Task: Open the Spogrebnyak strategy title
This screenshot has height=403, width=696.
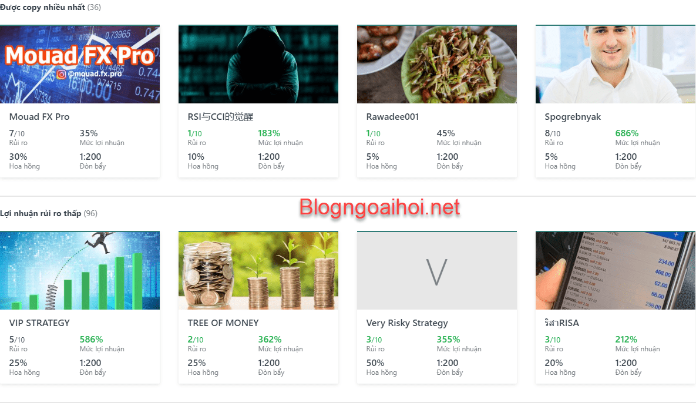Action: [573, 117]
